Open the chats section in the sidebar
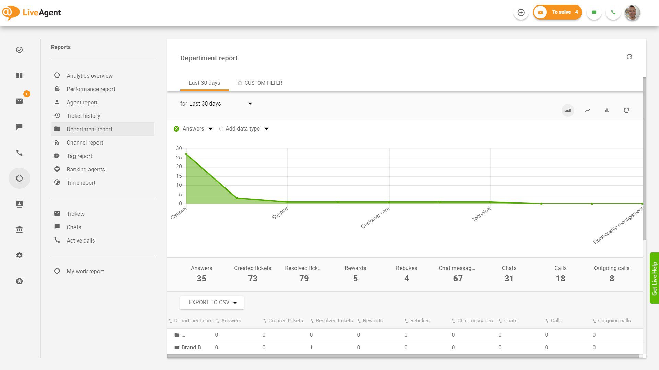 click(x=19, y=127)
